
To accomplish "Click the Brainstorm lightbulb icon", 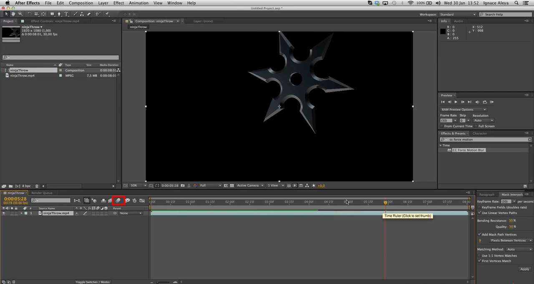I will tap(128, 201).
